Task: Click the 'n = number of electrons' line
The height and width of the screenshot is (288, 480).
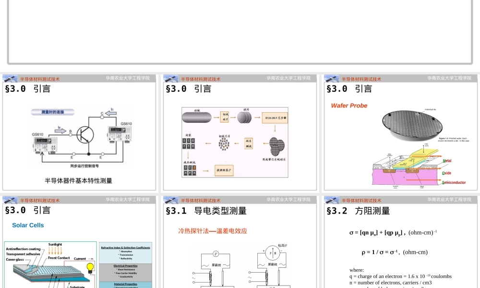Action: tap(391, 283)
